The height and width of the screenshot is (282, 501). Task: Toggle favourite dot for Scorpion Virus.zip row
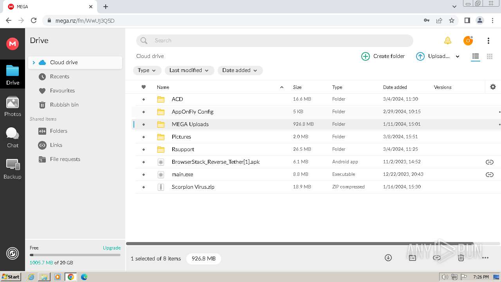click(x=144, y=187)
